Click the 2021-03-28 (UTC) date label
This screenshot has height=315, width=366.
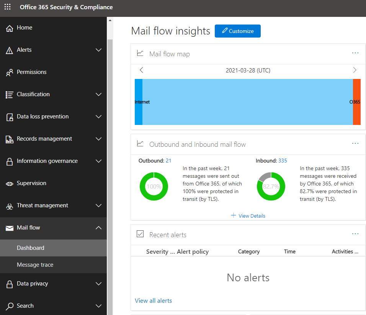(x=248, y=71)
